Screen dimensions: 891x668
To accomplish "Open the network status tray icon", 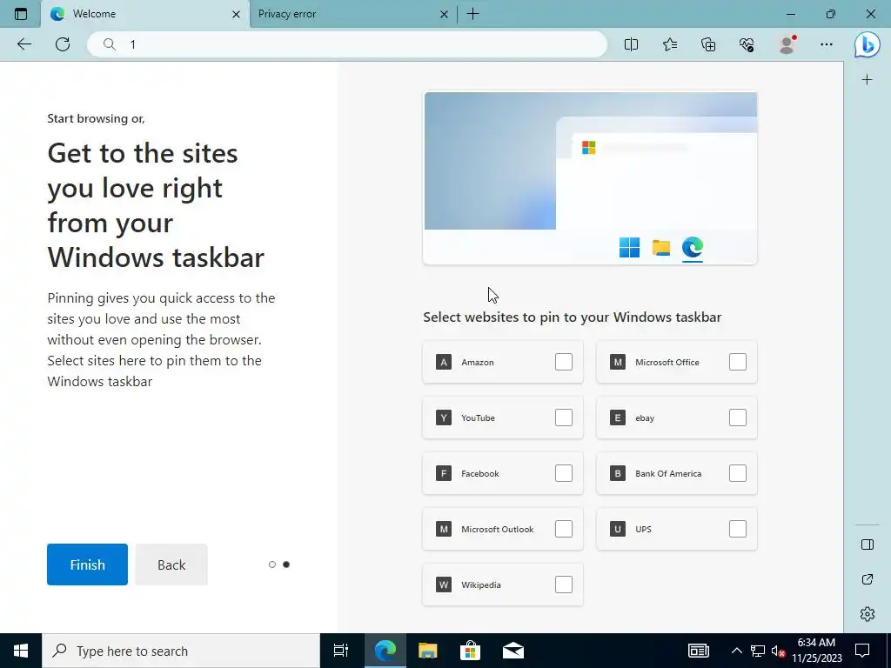I will [758, 651].
